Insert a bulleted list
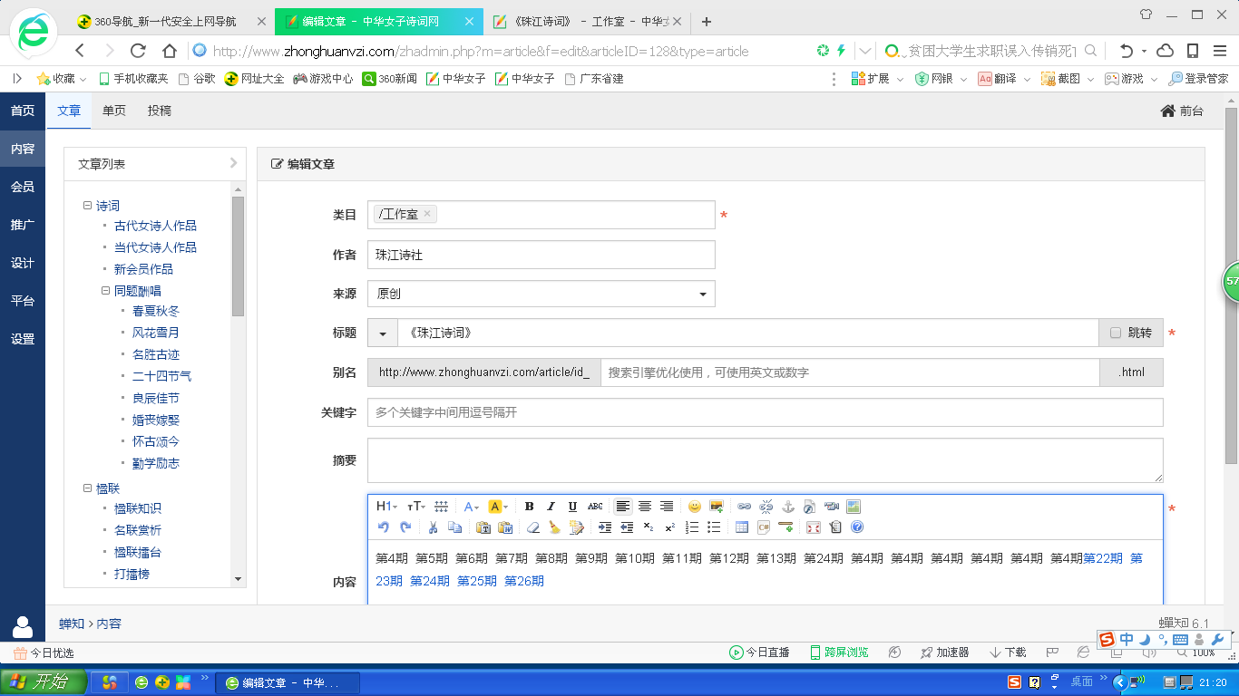This screenshot has height=696, width=1239. pyautogui.click(x=714, y=527)
